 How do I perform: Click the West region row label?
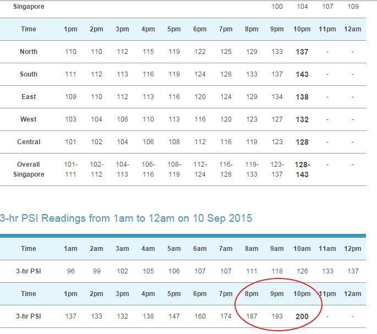tap(29, 119)
